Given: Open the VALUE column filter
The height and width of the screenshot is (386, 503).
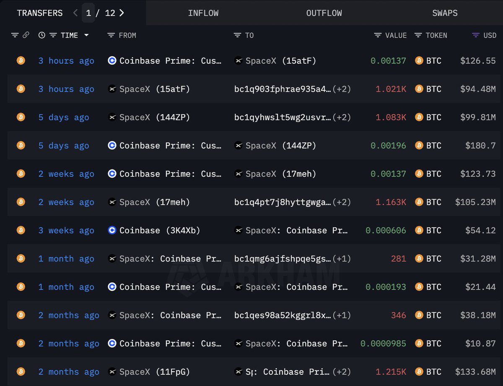Looking at the screenshot, I should tap(378, 35).
